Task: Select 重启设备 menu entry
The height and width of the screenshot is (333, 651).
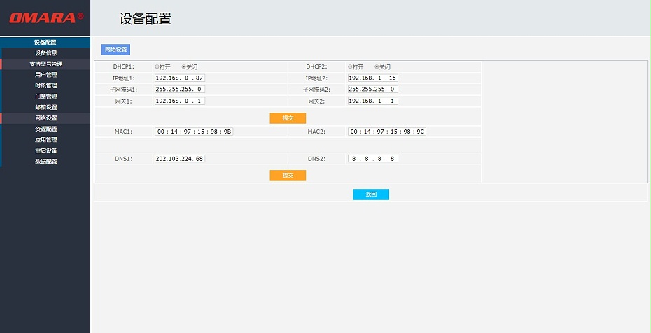Action: click(46, 150)
